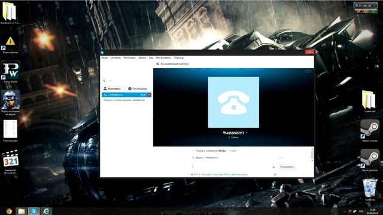The image size is (383, 215).
Task: Select the Расписание document desktop icon
Action: tap(10, 131)
